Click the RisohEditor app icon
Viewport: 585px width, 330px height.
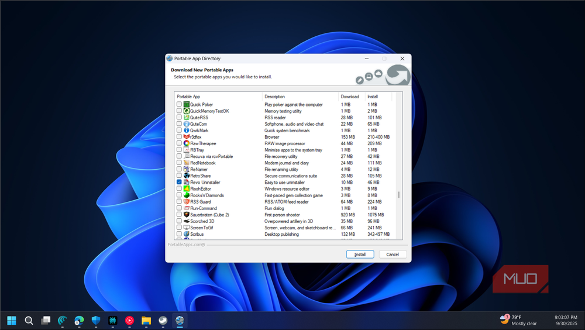click(x=186, y=189)
